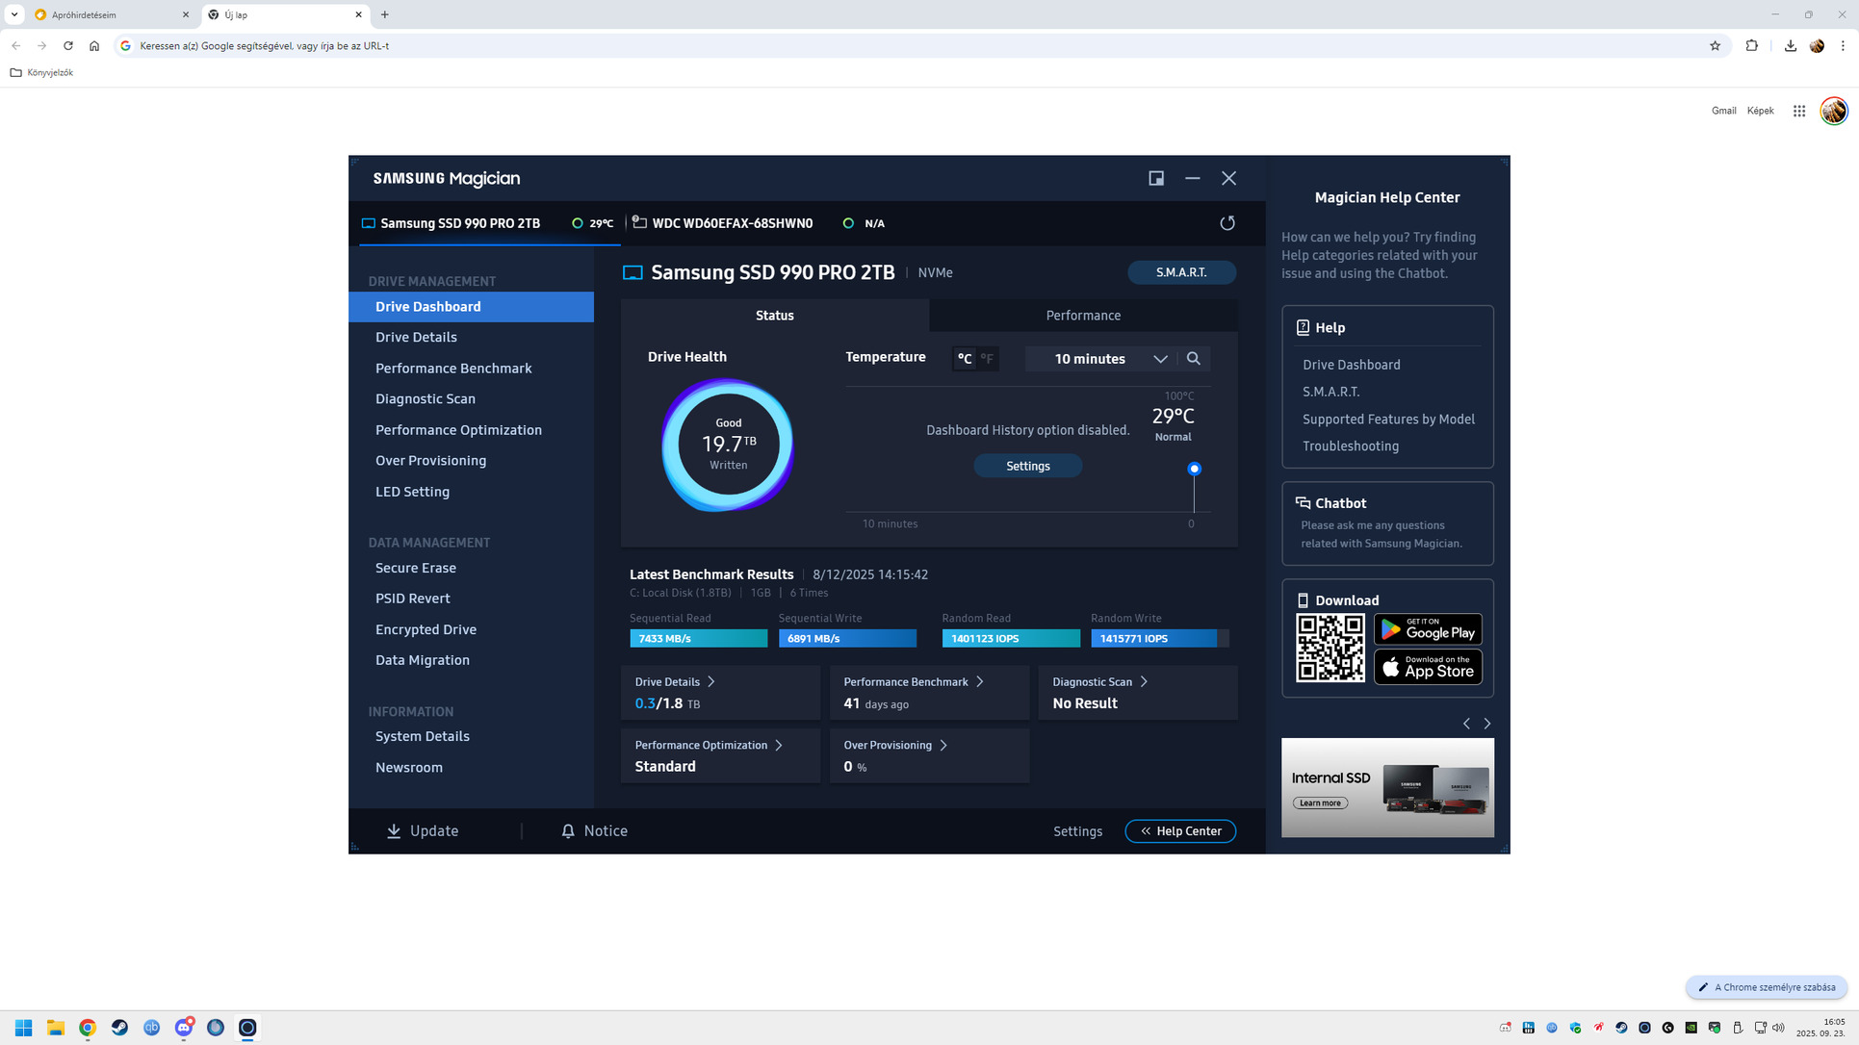Expand Drive Details card chevron
Screen dimensions: 1859x1045
click(711, 681)
